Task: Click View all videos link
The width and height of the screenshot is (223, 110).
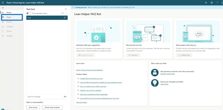Action: (81, 102)
